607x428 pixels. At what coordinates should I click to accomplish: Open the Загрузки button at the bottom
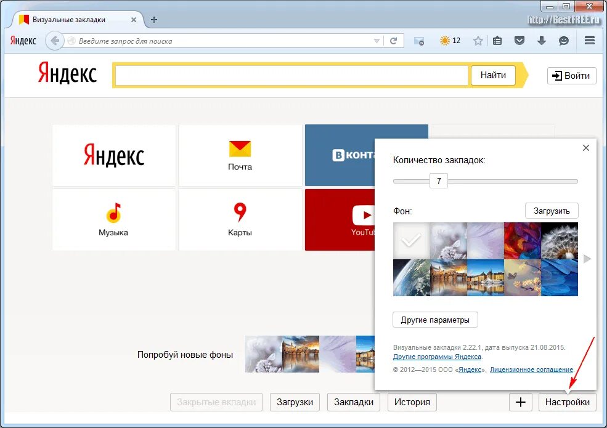(295, 402)
